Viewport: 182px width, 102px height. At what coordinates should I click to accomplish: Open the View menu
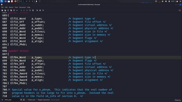16,7
